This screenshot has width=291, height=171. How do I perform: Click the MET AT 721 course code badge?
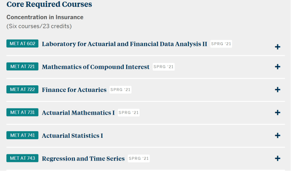[x=22, y=66]
